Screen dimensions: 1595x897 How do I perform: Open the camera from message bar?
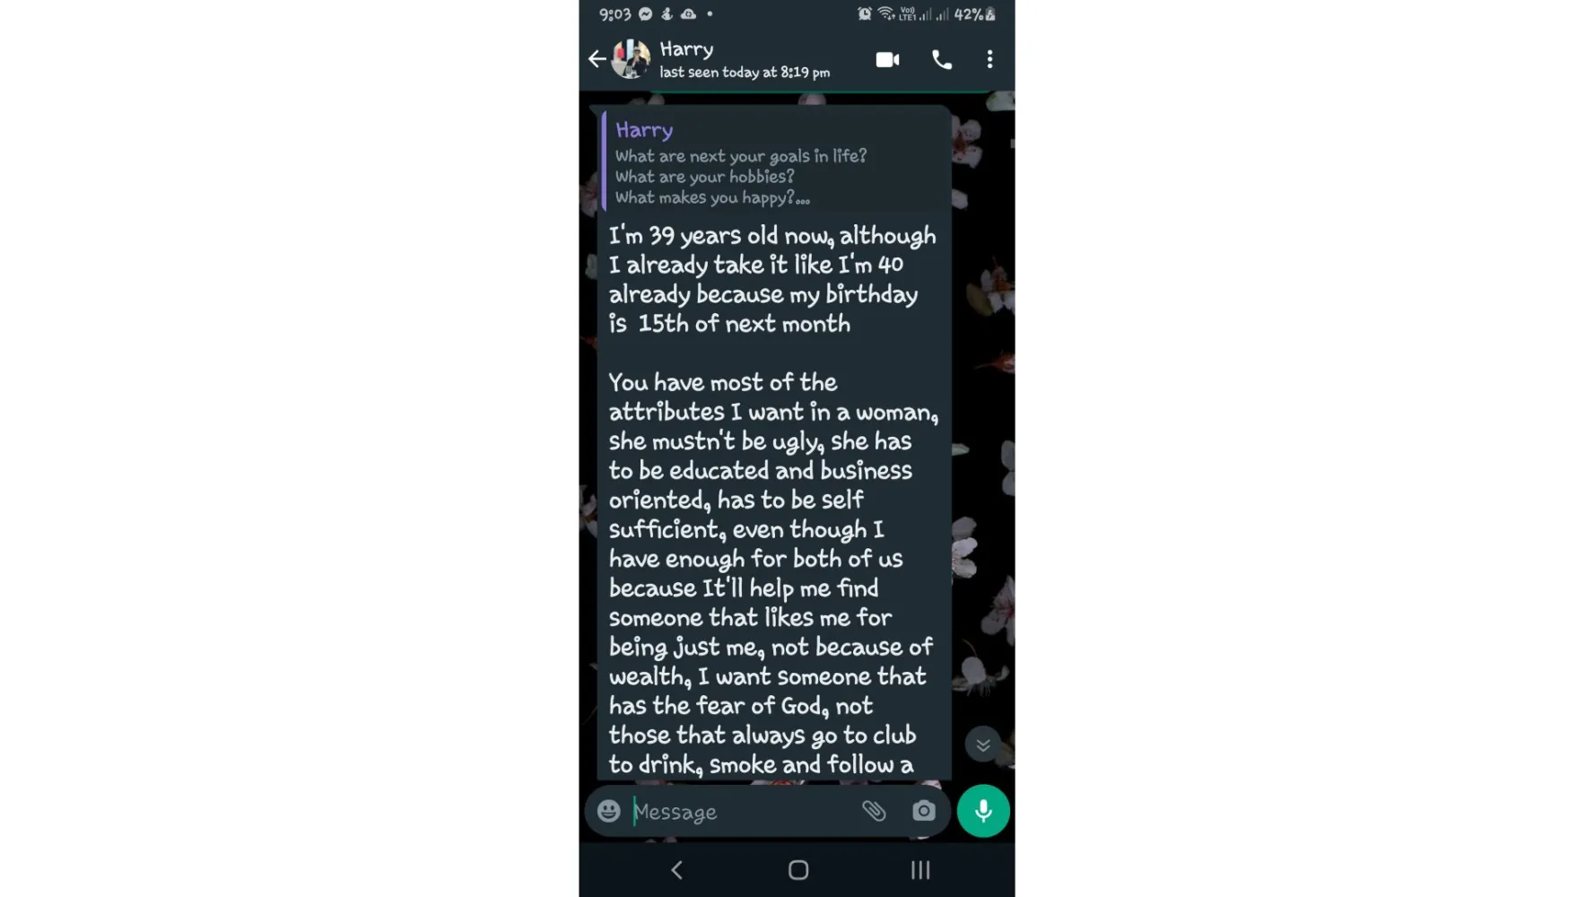click(923, 811)
